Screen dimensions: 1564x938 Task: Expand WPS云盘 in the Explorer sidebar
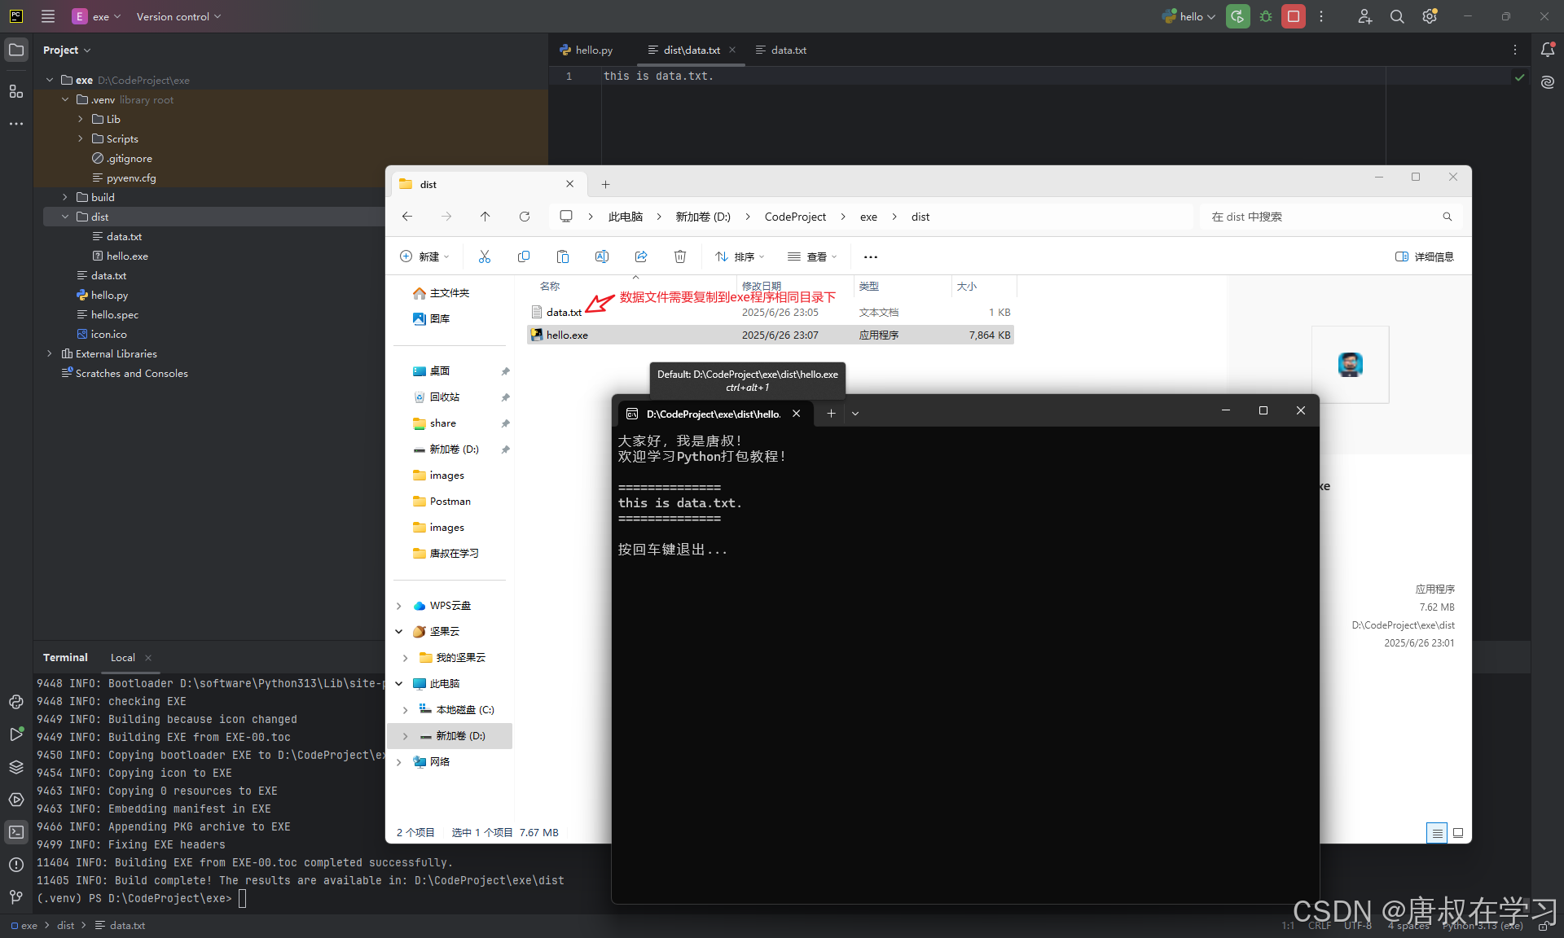(398, 606)
